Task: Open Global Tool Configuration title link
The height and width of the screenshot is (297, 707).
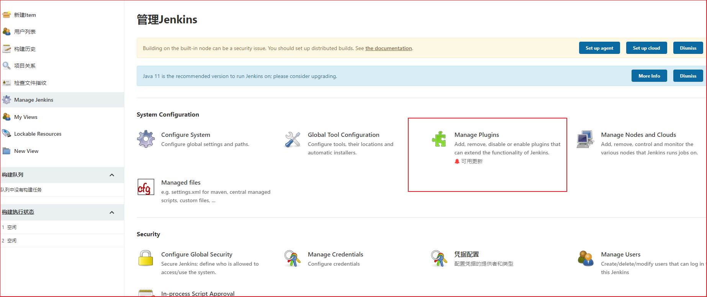Action: [344, 135]
